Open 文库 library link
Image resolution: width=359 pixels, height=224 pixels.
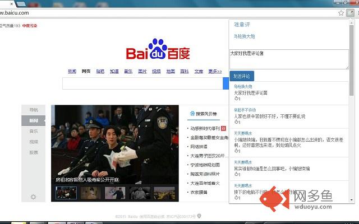pos(199,71)
